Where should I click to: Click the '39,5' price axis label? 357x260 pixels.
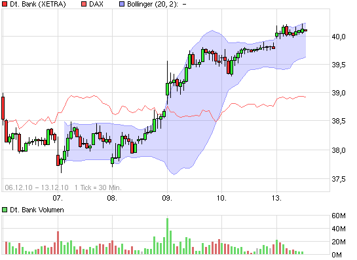(339, 65)
